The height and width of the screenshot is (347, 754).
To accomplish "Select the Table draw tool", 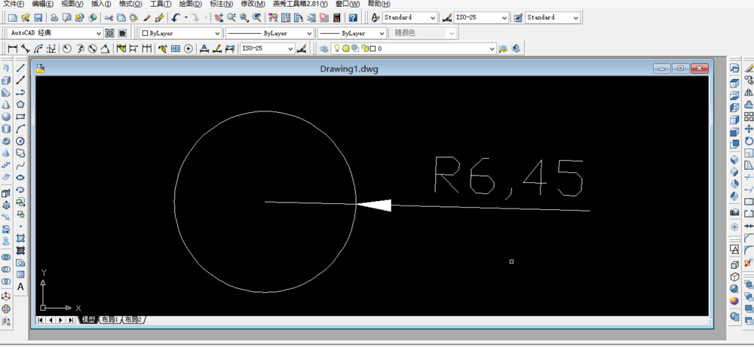I will pyautogui.click(x=20, y=275).
